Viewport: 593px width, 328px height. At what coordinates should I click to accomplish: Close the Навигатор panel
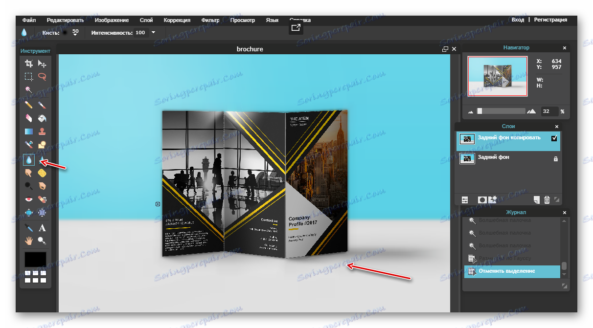pos(565,48)
